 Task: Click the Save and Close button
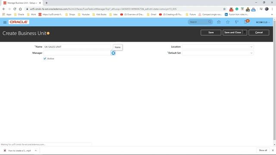(x=232, y=33)
